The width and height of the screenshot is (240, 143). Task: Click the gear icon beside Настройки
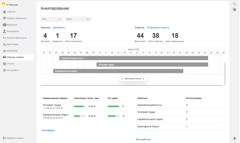(x=4, y=70)
